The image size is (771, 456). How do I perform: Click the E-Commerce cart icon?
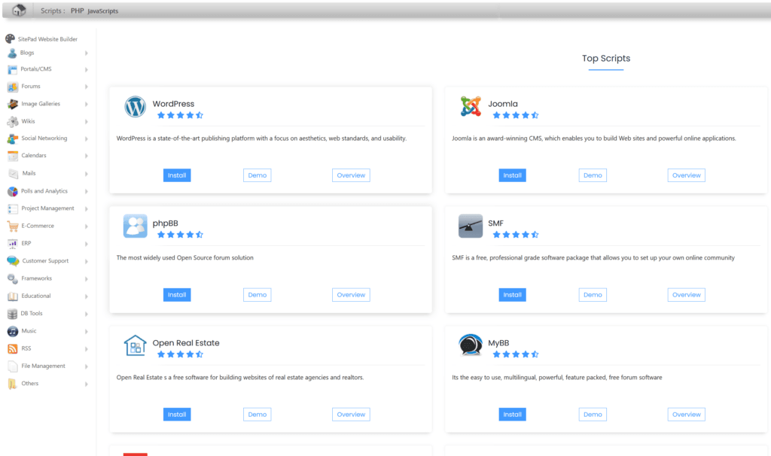point(13,226)
